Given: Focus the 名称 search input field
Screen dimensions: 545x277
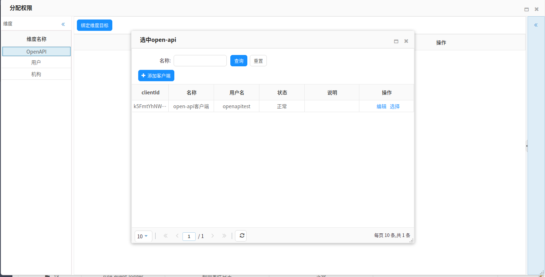Looking at the screenshot, I should click(x=200, y=61).
